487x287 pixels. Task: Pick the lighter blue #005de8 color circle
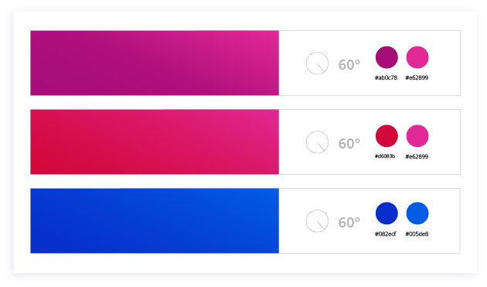click(x=417, y=214)
